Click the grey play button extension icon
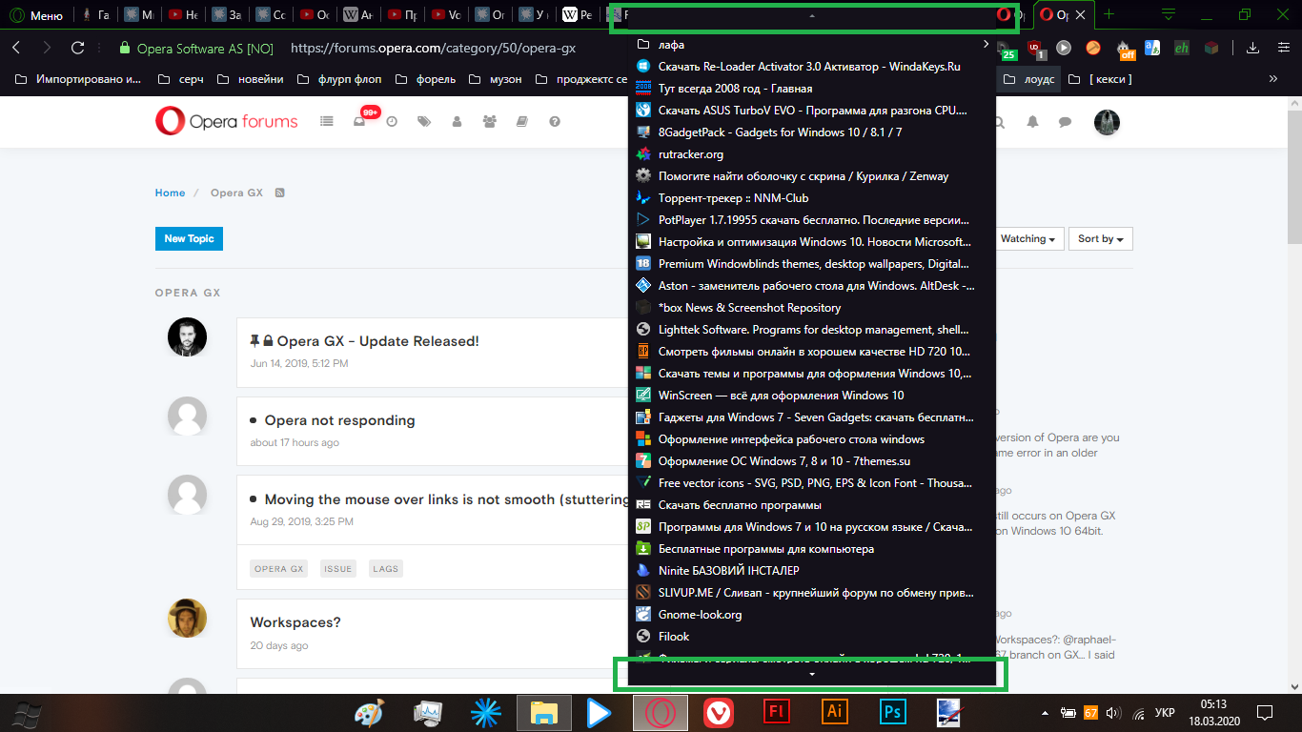 [1064, 48]
